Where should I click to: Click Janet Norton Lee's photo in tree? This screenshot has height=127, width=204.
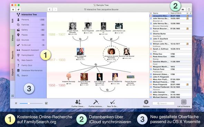(x=119, y=26)
